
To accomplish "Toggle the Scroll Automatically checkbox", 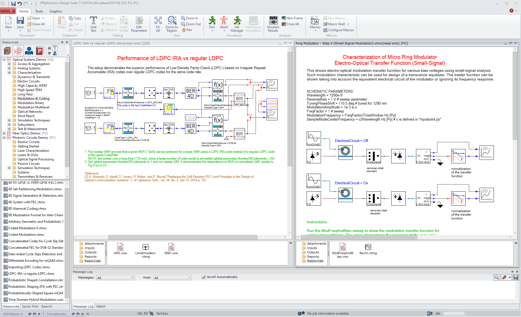I will point(204,277).
